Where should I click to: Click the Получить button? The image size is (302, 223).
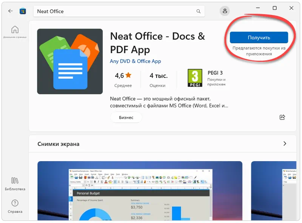tap(259, 38)
